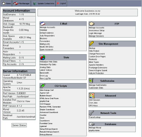
Task: Click Installed Perl Modules Click to View
Action: pyautogui.click(x=24, y=101)
